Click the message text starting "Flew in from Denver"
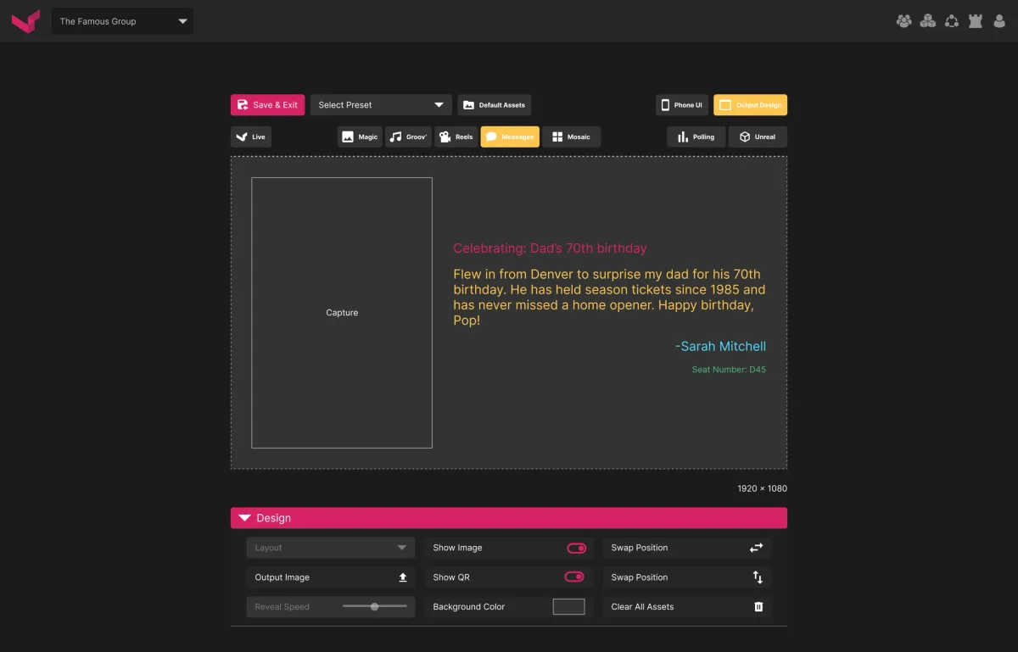The image size is (1018, 652). tap(609, 298)
